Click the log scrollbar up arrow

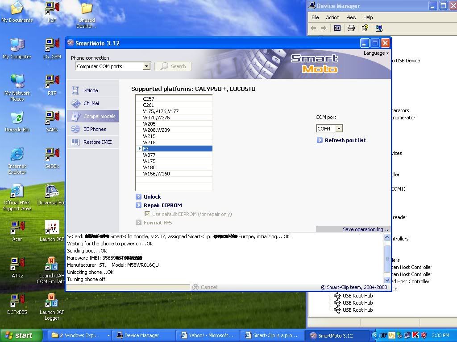tap(387, 237)
